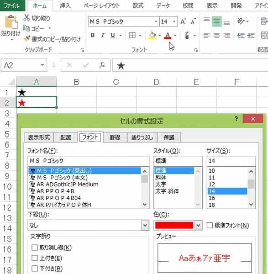
Task: Open the ribbon font size dropdown
Action: 174,21
